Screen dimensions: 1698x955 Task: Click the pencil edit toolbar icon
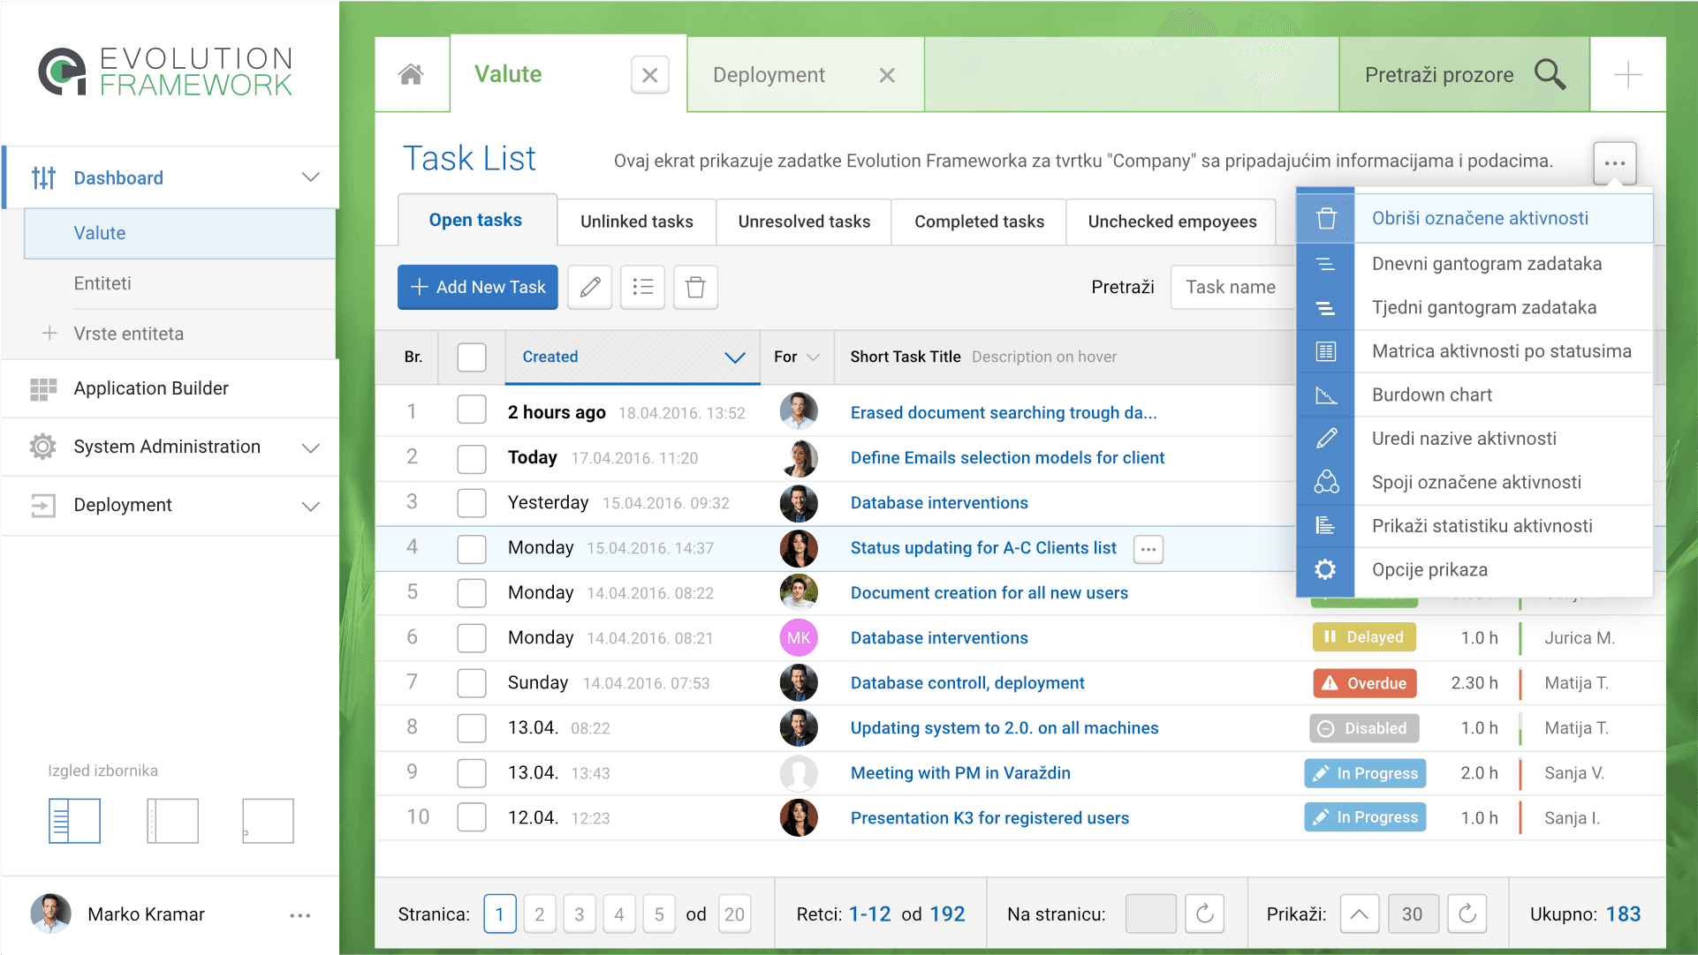point(589,287)
